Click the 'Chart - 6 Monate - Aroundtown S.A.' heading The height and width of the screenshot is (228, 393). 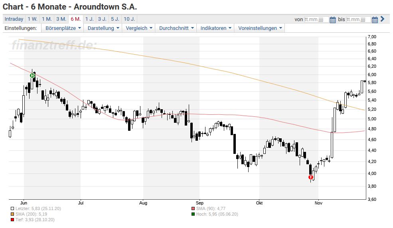point(70,7)
